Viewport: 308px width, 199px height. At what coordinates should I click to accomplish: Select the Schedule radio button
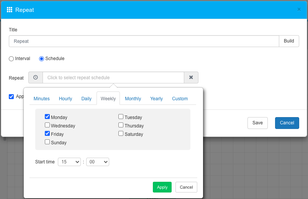(x=42, y=59)
